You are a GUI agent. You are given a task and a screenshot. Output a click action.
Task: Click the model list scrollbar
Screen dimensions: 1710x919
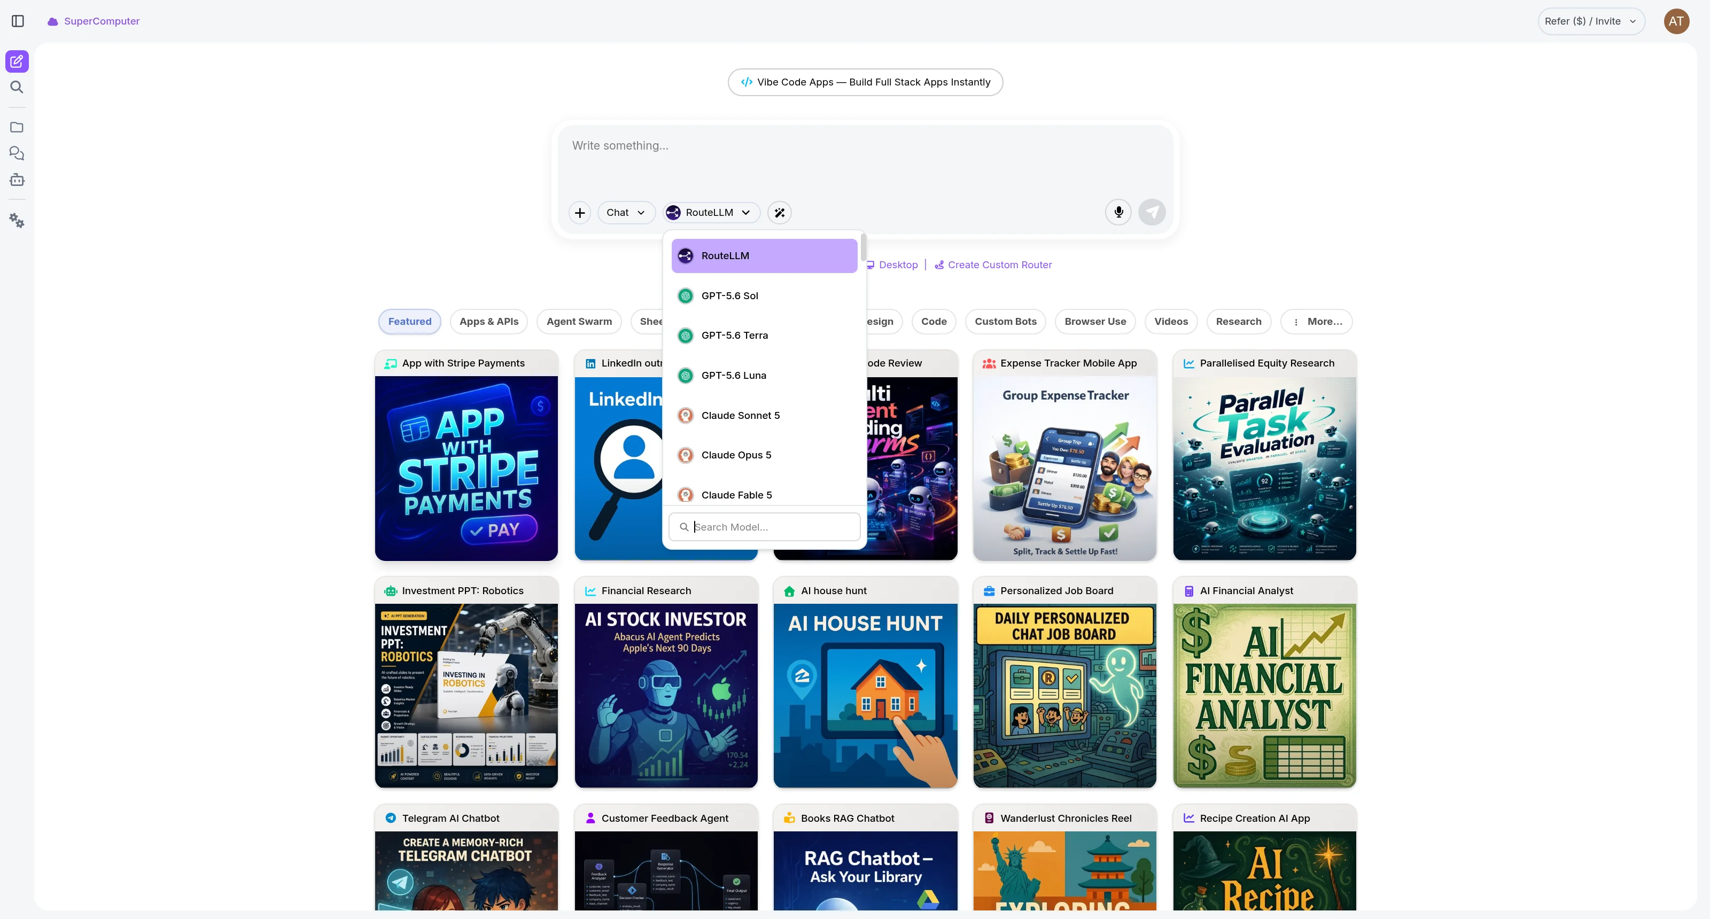863,247
